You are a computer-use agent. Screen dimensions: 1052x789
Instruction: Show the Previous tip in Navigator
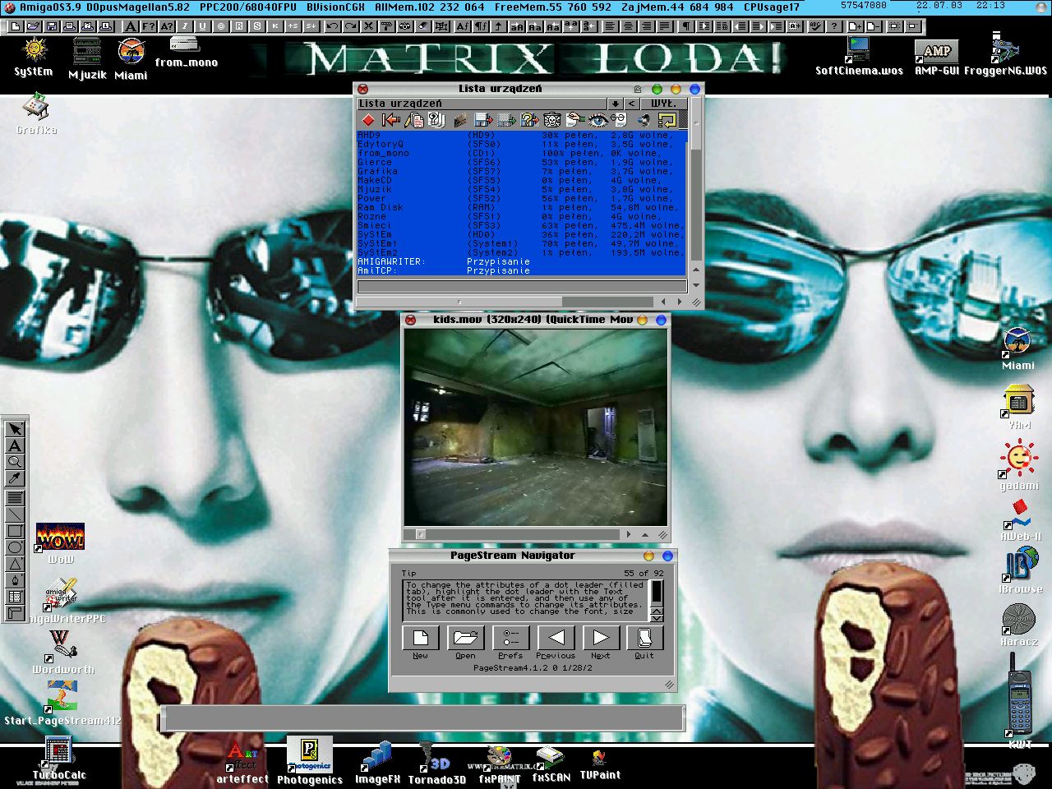point(556,638)
